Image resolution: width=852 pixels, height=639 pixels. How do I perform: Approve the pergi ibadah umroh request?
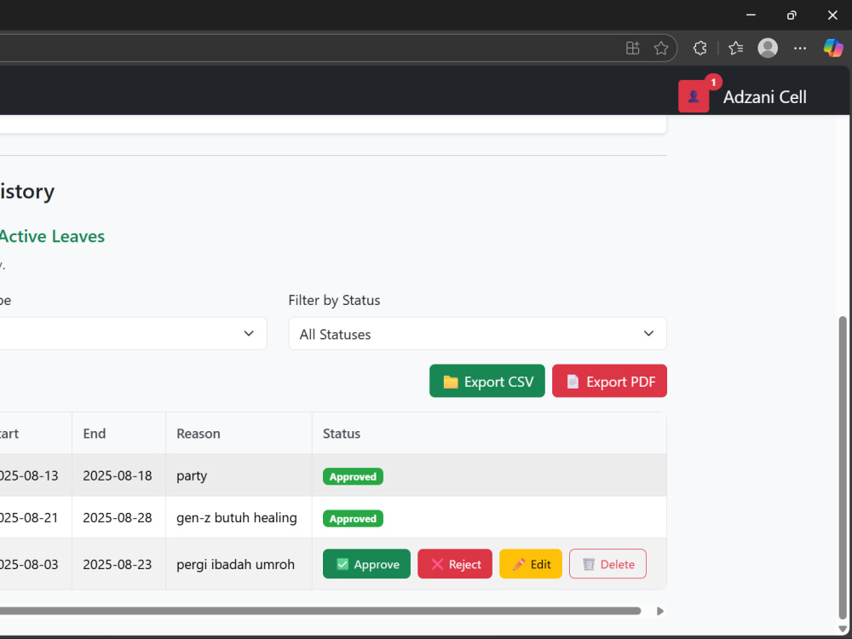[x=366, y=564]
